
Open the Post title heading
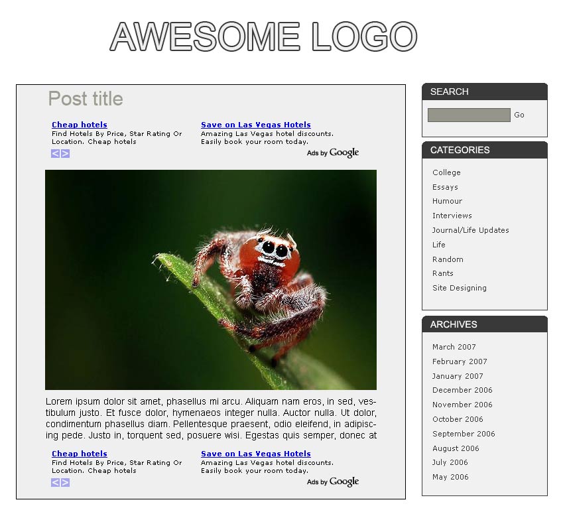[x=86, y=99]
